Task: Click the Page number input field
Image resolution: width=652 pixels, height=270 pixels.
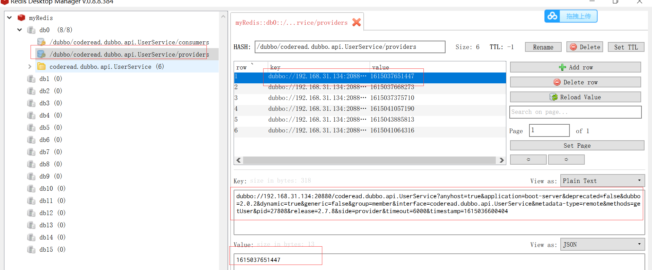Action: [549, 130]
